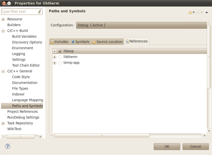Click the filter icon in the filter field

[40, 12]
